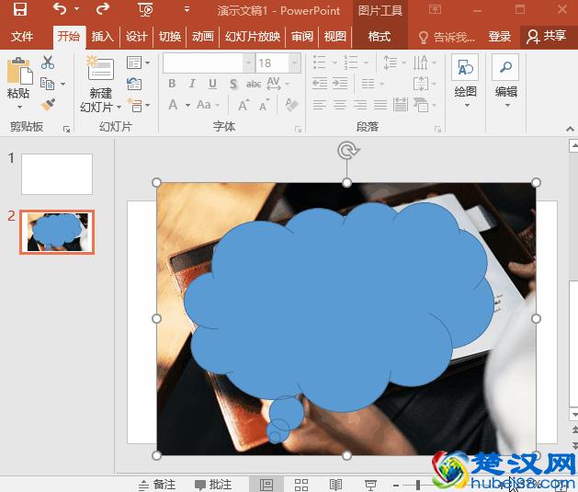This screenshot has width=578, height=492.
Task: Switch to the 审阅 ribbon tab
Action: (x=302, y=37)
